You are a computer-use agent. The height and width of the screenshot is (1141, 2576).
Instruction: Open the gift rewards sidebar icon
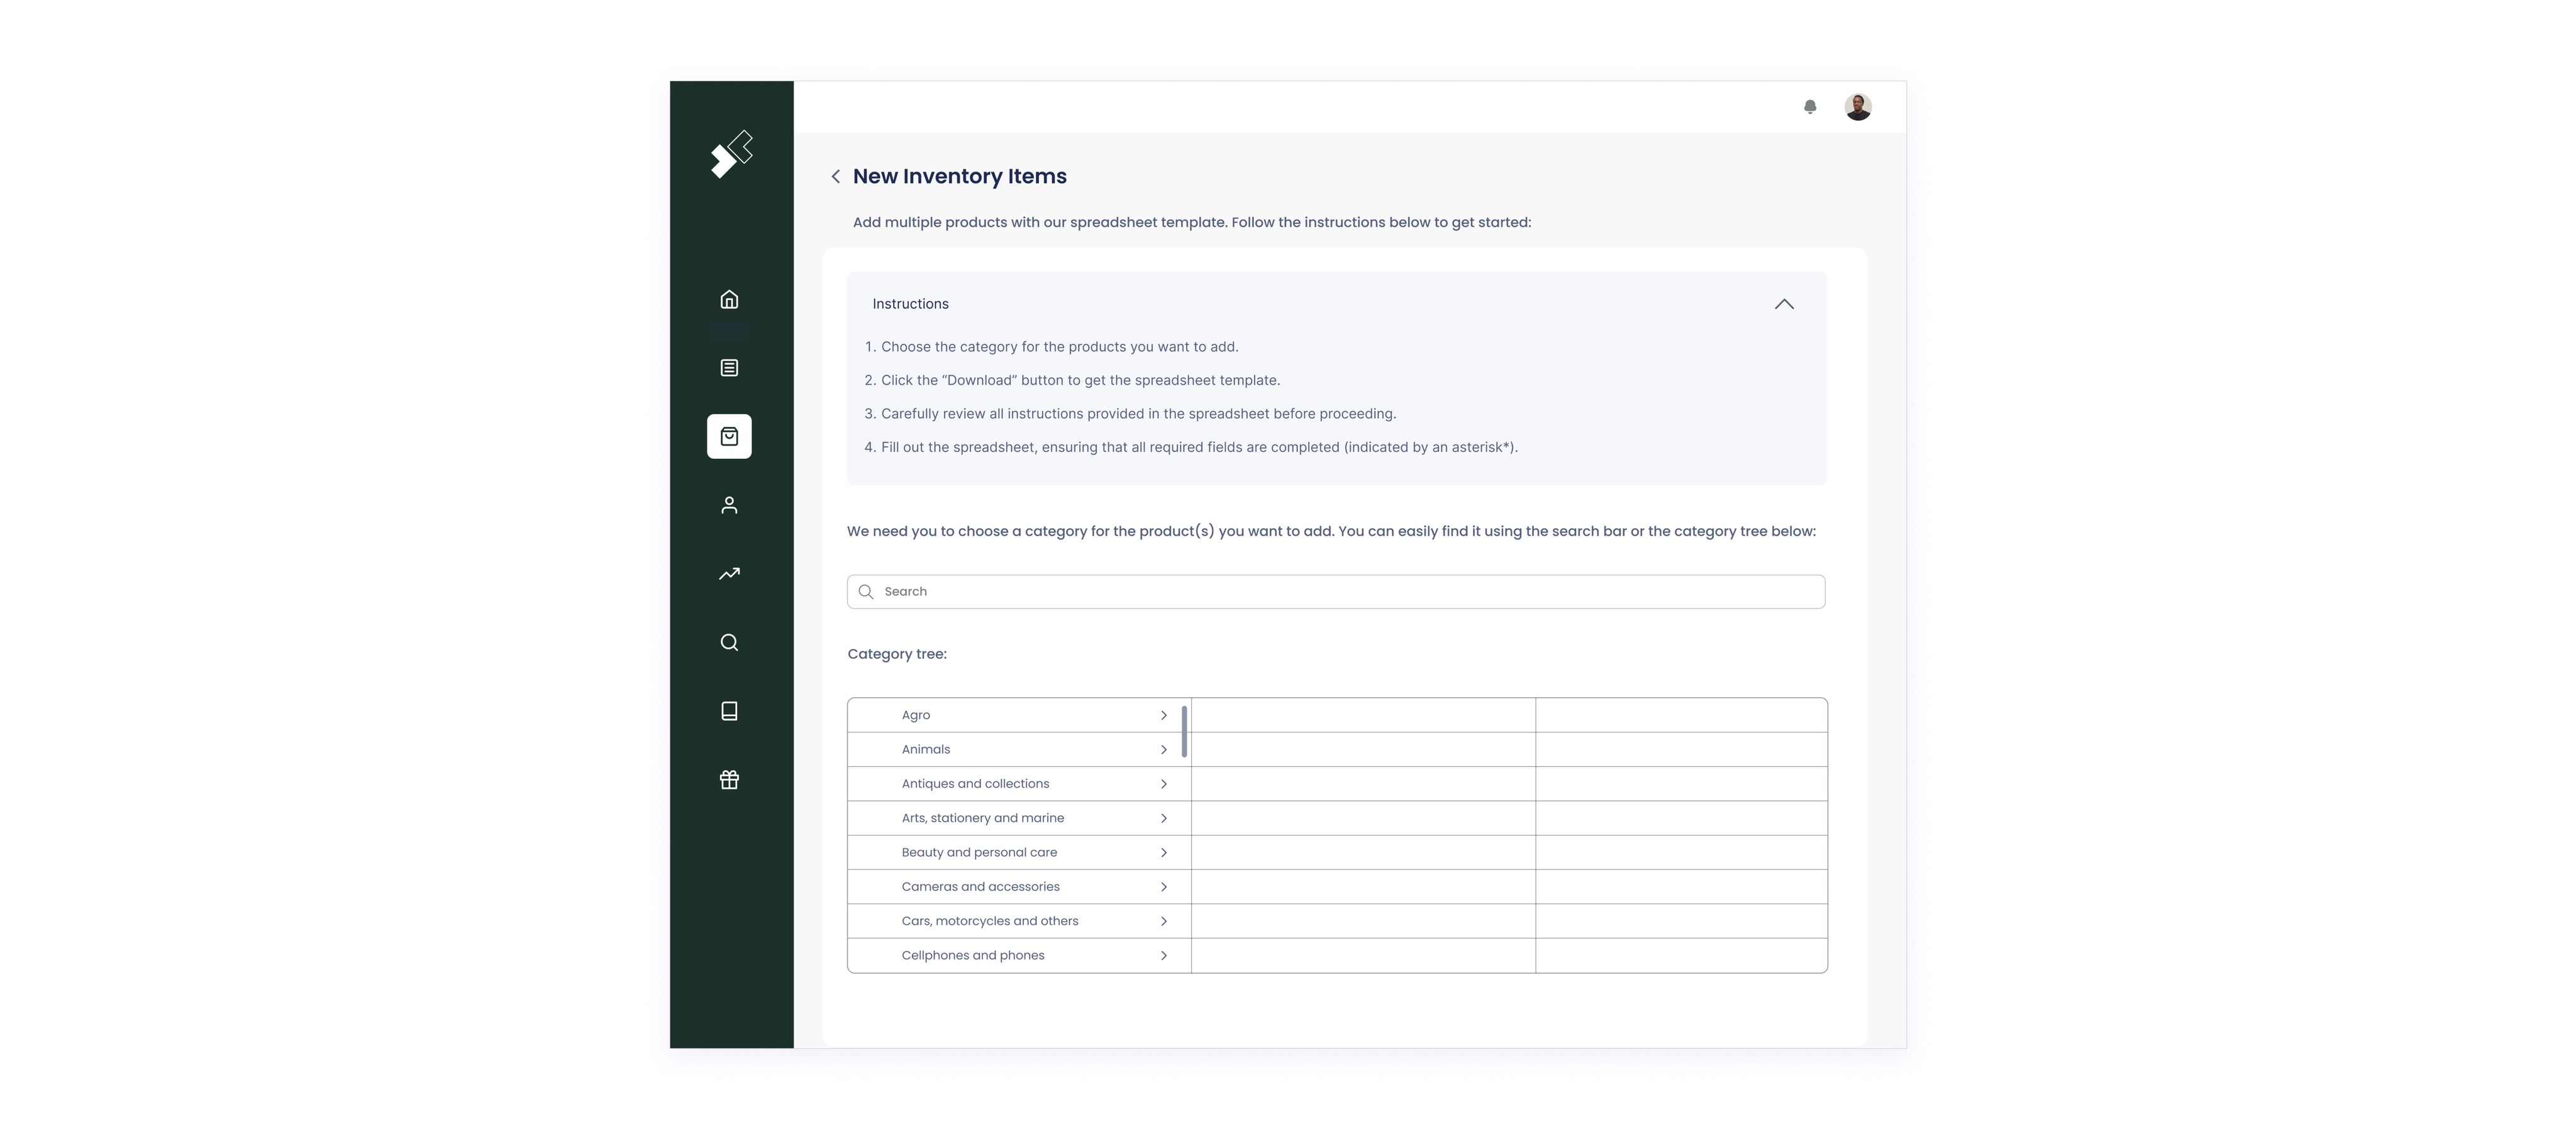click(729, 780)
